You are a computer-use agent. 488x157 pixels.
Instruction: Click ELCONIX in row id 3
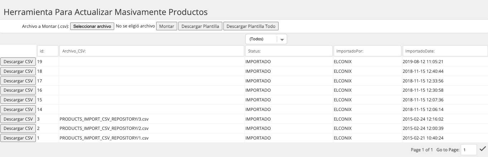point(343,119)
